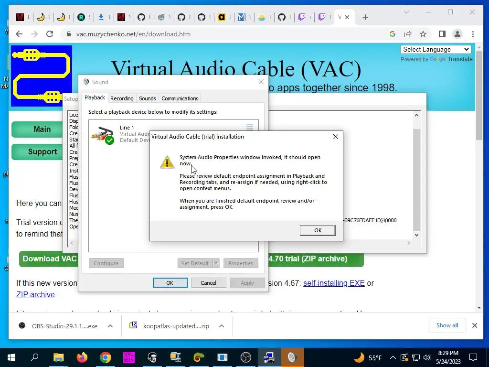489x367 pixels.
Task: Switch to the Recording tab in Sound
Action: [x=122, y=98]
